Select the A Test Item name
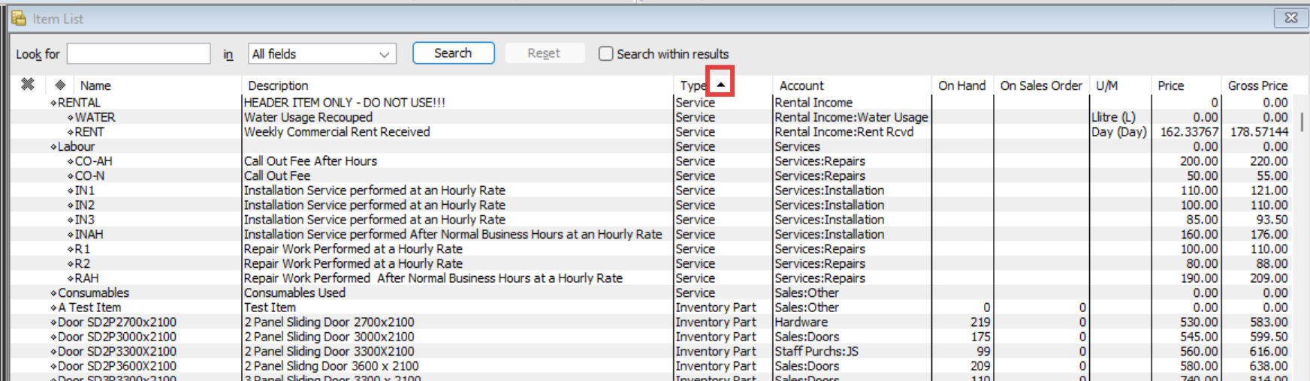The image size is (1310, 381). click(89, 307)
